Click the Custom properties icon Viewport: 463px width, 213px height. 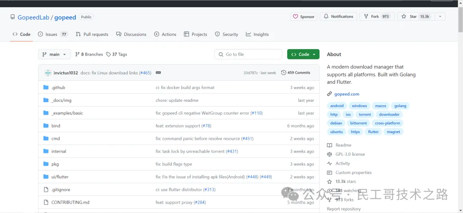click(x=330, y=172)
